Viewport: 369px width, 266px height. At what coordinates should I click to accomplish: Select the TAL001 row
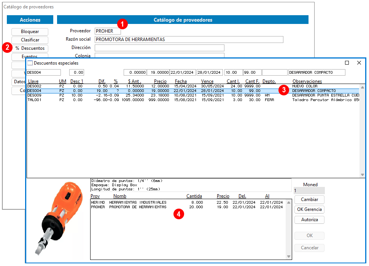tap(193, 100)
